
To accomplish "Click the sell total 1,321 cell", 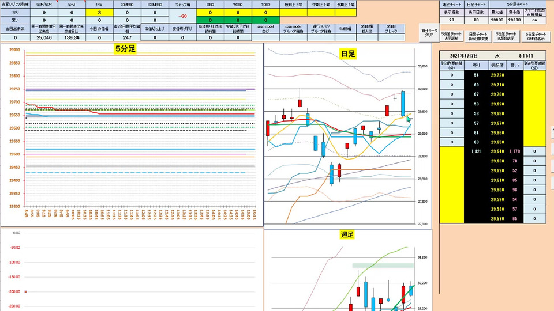I will [476, 151].
